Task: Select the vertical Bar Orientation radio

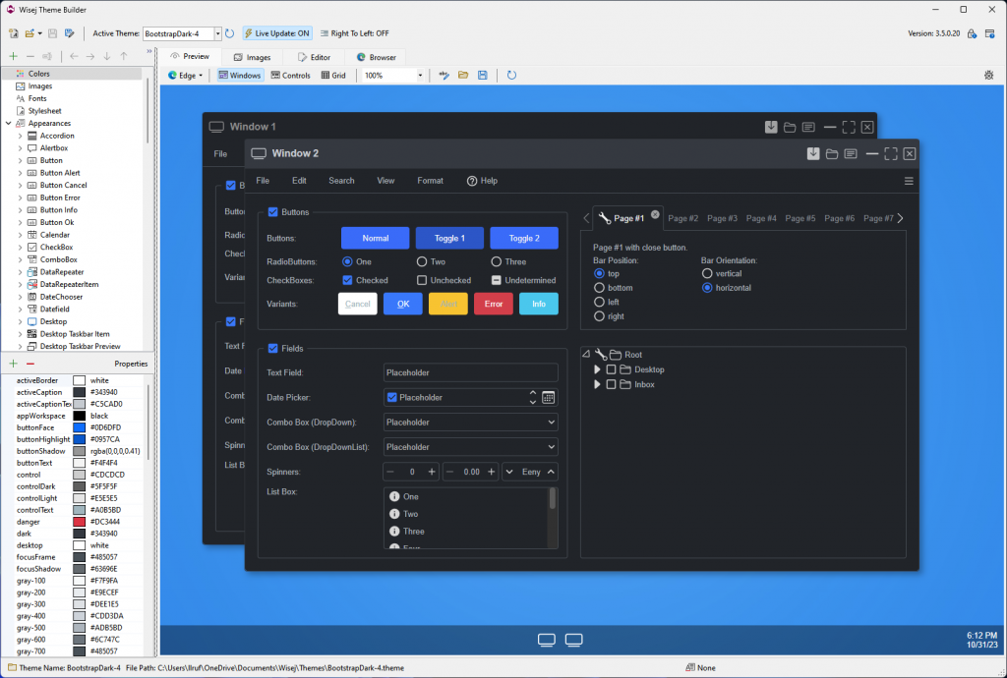Action: [x=707, y=274]
